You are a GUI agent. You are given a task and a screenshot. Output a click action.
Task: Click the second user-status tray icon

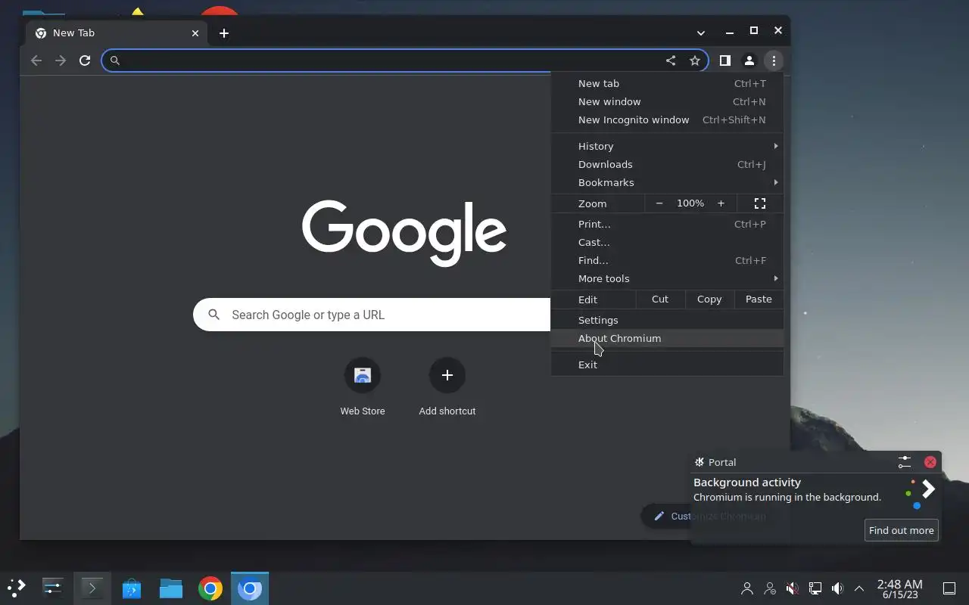coord(770,588)
